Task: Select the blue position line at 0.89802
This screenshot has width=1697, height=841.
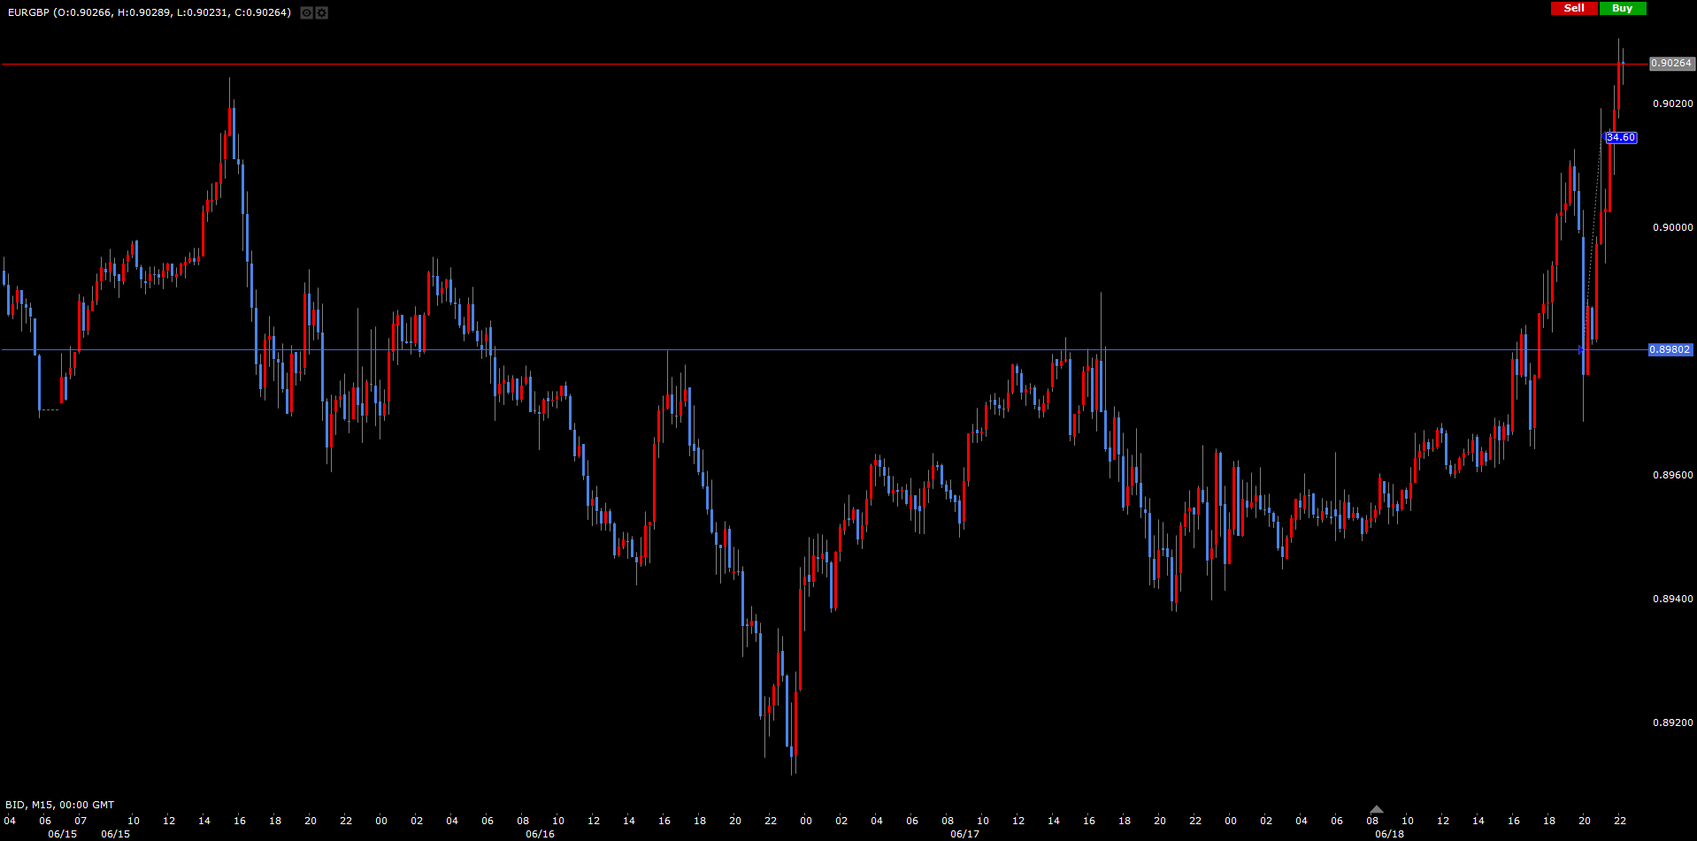Action: coord(796,350)
